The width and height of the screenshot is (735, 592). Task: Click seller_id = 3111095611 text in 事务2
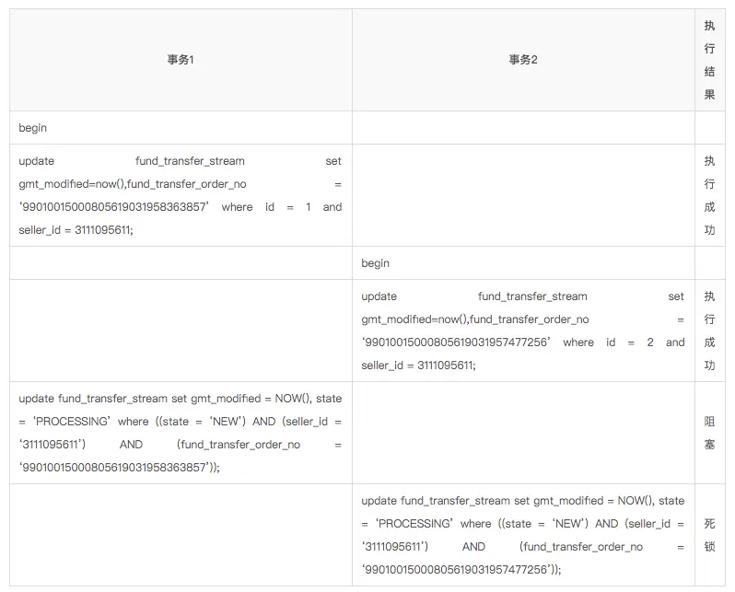418,366
